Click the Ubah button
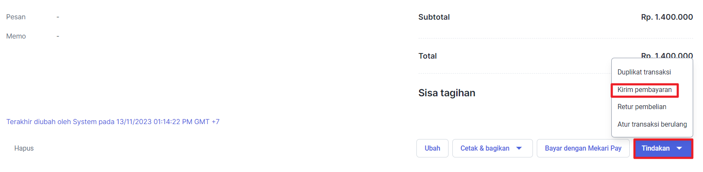This screenshot has width=703, height=172. [x=432, y=148]
